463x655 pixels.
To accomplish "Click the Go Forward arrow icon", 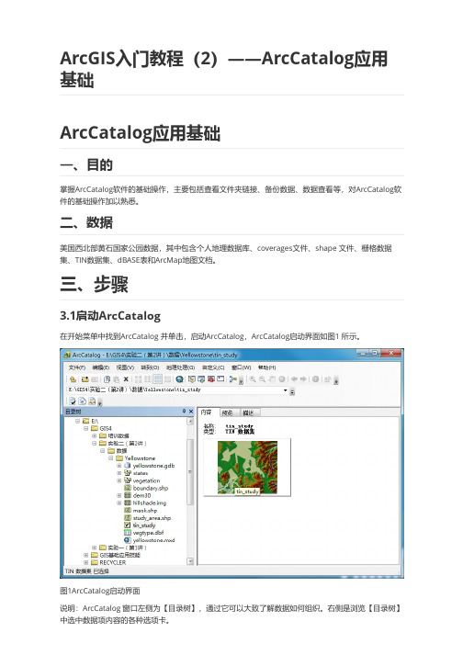I will pyautogui.click(x=303, y=379).
